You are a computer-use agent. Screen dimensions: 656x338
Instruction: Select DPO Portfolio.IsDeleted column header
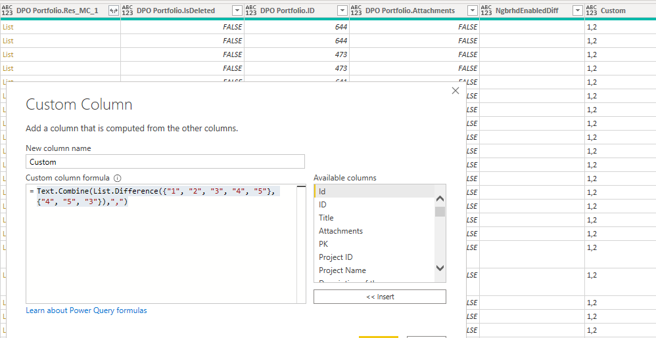click(x=176, y=11)
